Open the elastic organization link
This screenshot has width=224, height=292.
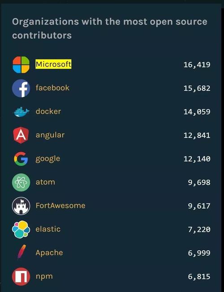48,229
